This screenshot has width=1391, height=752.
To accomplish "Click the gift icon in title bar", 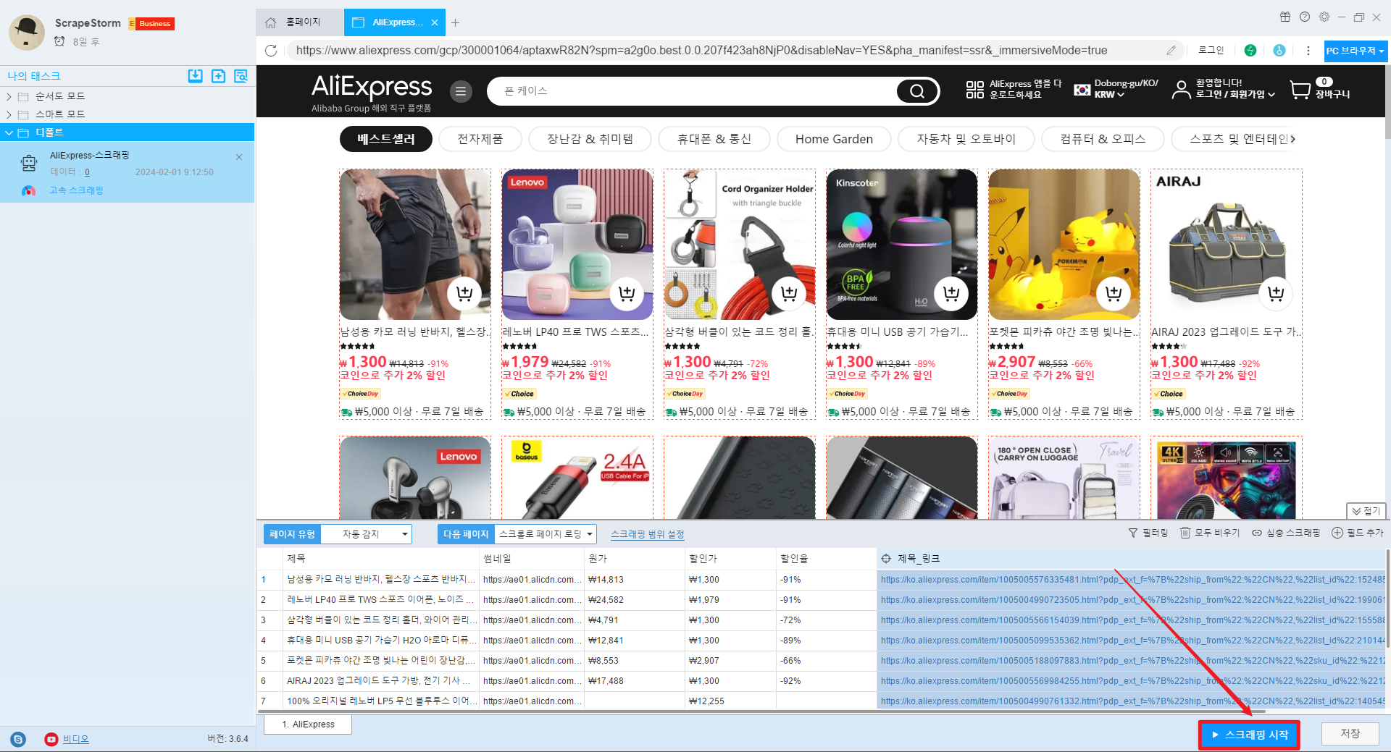I will (1285, 17).
